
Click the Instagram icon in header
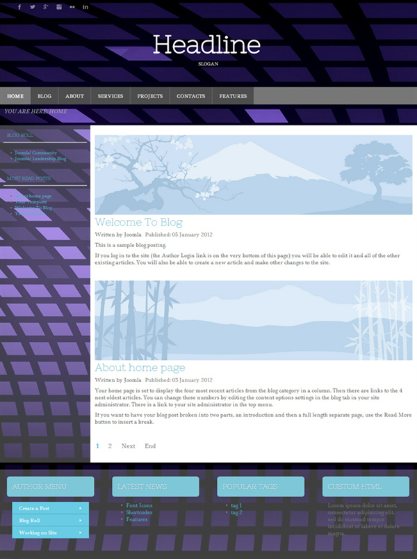tap(59, 7)
